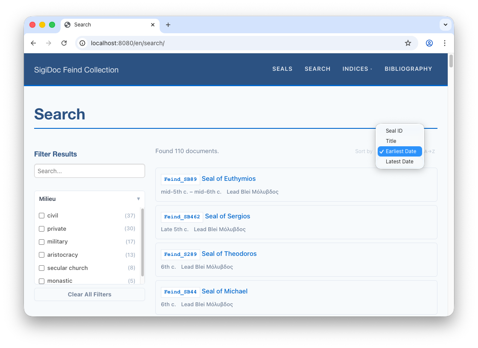Click the browser back arrow

[x=33, y=43]
